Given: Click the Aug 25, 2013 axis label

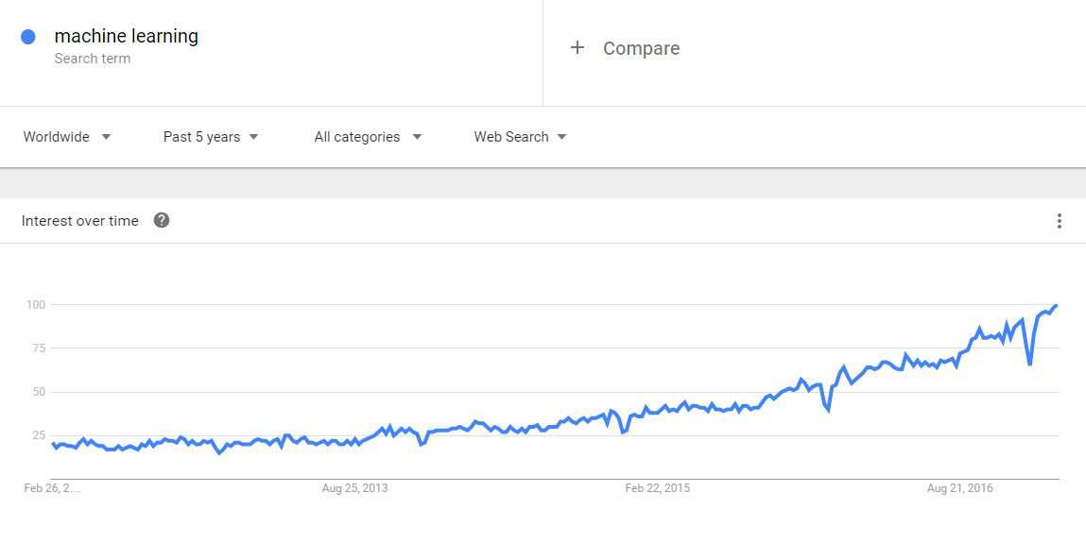Looking at the screenshot, I should pyautogui.click(x=354, y=488).
